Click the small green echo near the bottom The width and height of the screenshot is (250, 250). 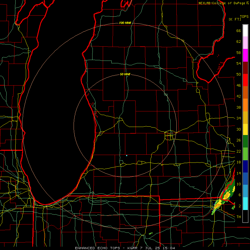pos(151,233)
